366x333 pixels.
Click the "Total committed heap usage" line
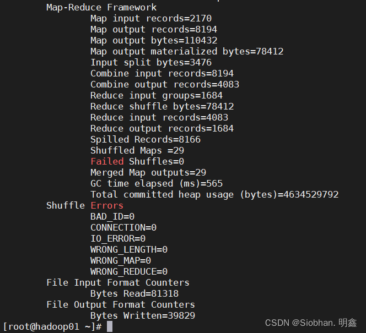214,194
